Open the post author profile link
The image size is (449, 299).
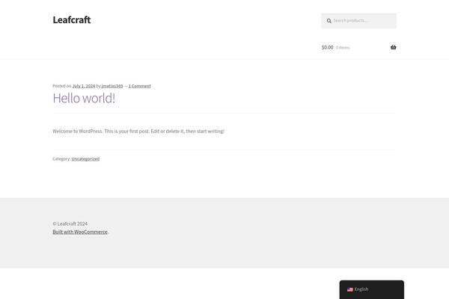(112, 86)
